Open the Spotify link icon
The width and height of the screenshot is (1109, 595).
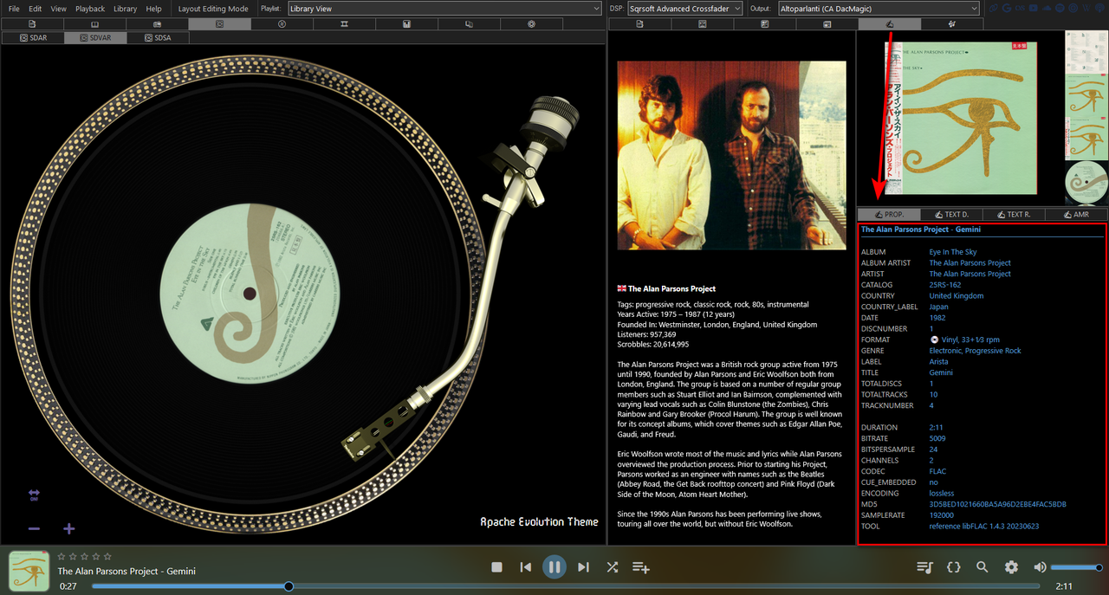click(x=1060, y=9)
